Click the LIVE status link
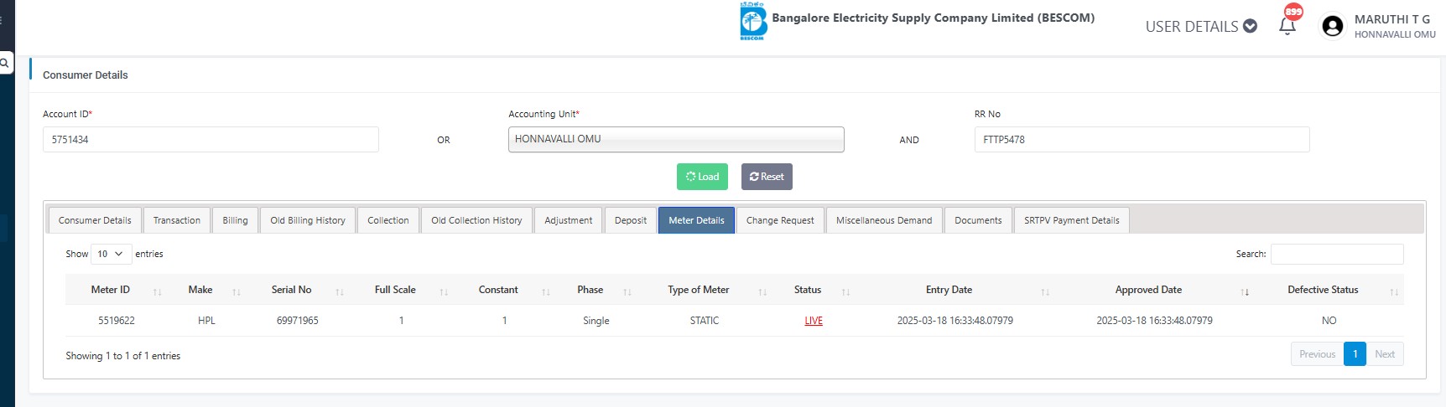This screenshot has height=407, width=1446. 813,321
